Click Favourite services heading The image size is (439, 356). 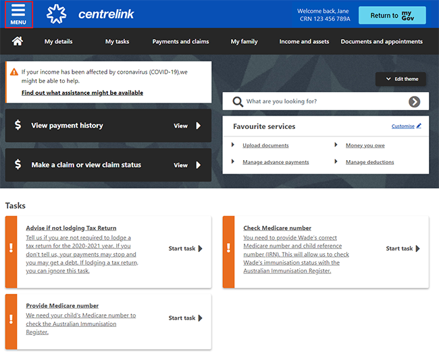pyautogui.click(x=264, y=126)
